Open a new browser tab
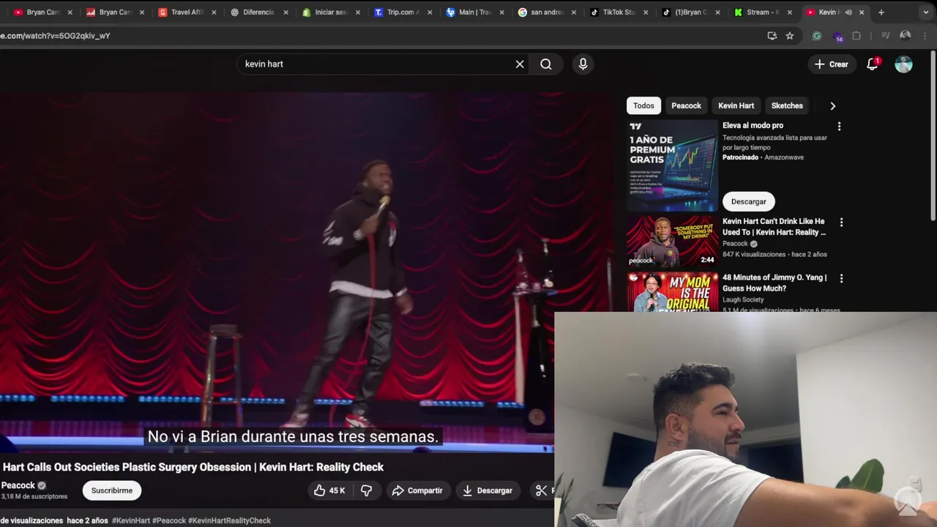 click(881, 12)
